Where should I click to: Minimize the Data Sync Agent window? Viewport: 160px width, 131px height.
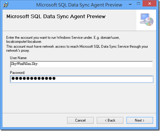(130, 4)
